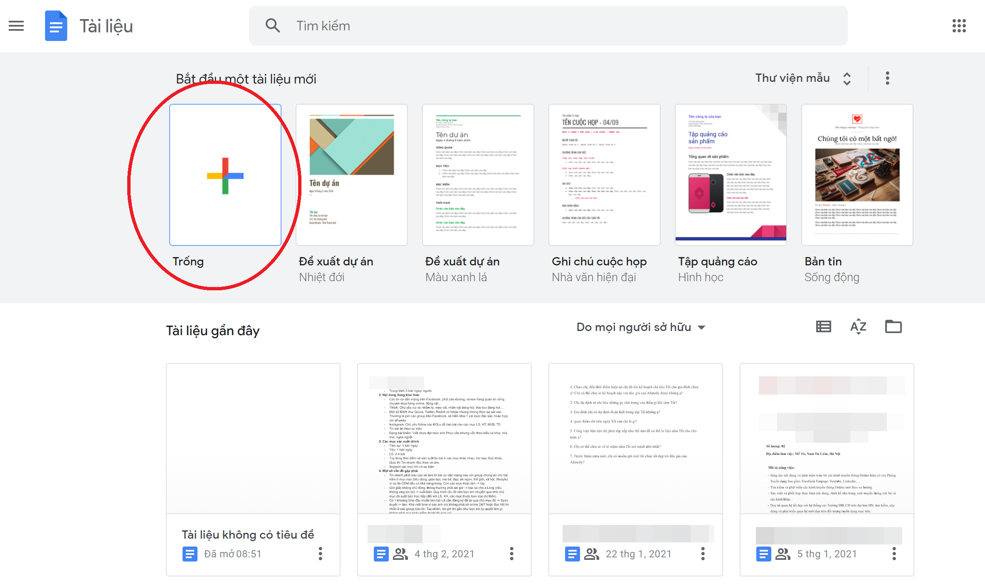
Task: Choose Đề xuất dự án Nhiệt đới template
Action: click(x=352, y=175)
